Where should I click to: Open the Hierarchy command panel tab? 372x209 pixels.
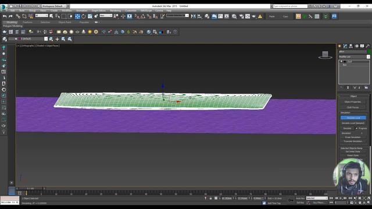[x=350, y=46]
